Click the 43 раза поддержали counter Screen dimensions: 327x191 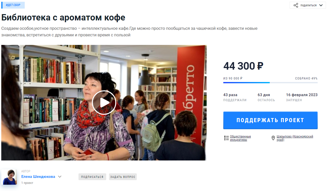coord(235,97)
